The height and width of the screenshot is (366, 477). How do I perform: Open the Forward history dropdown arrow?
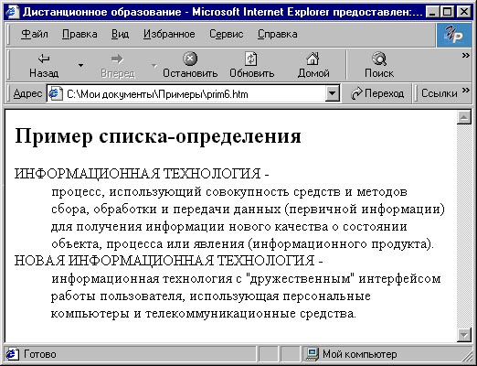click(154, 65)
